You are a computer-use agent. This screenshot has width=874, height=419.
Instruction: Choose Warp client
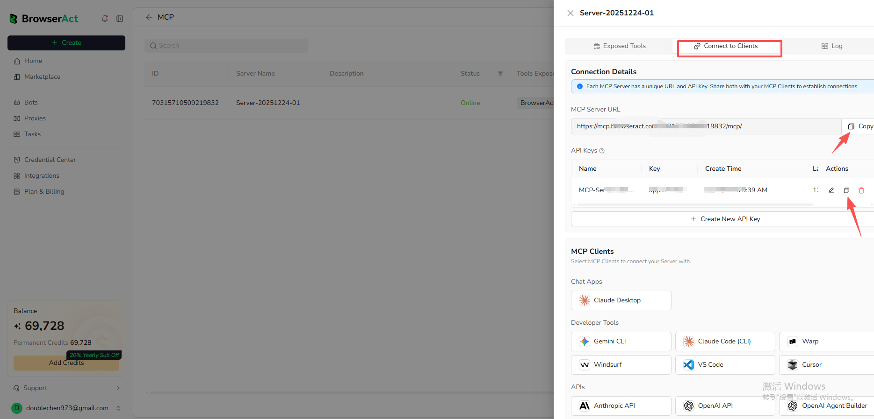pyautogui.click(x=827, y=342)
